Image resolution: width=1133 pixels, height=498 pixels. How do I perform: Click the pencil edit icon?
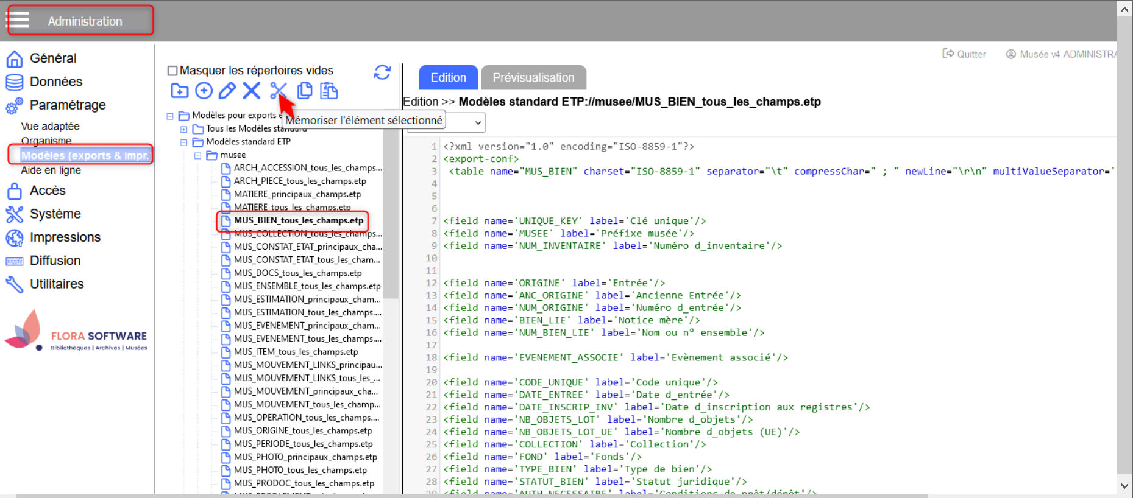click(227, 91)
